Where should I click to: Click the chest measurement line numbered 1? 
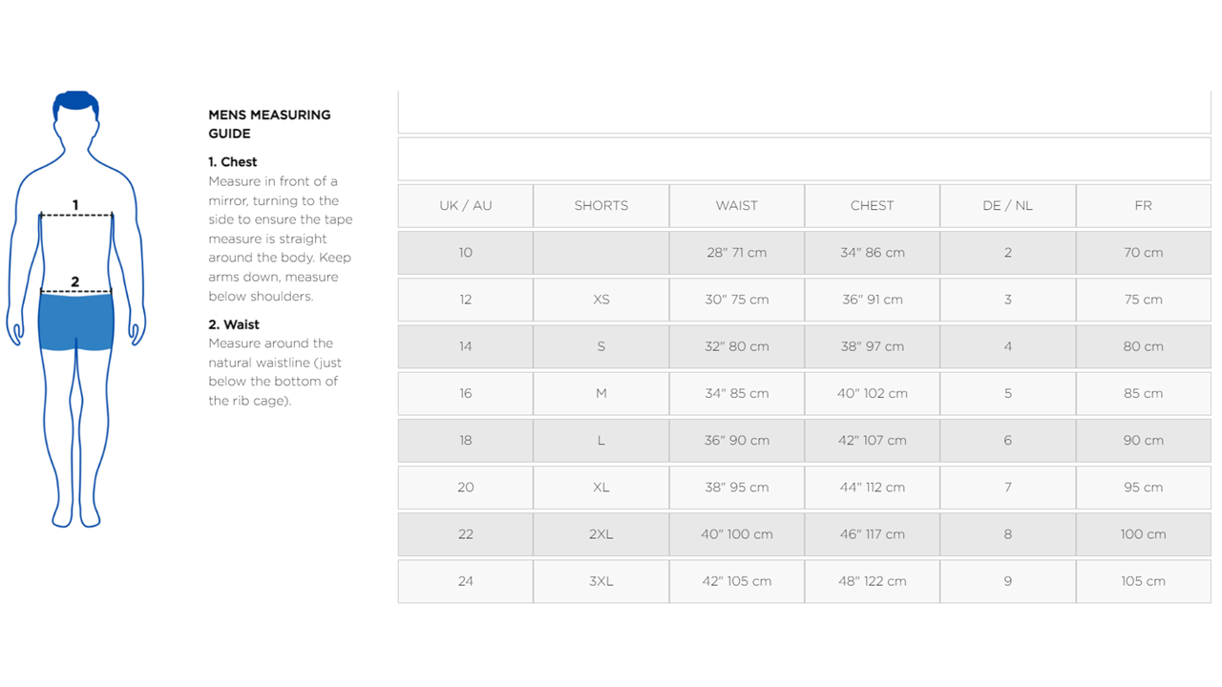76,216
